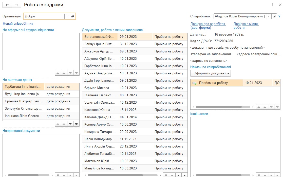Click the forward navigation arrow
Viewport: 283px width, 177px height.
coord(16,5)
